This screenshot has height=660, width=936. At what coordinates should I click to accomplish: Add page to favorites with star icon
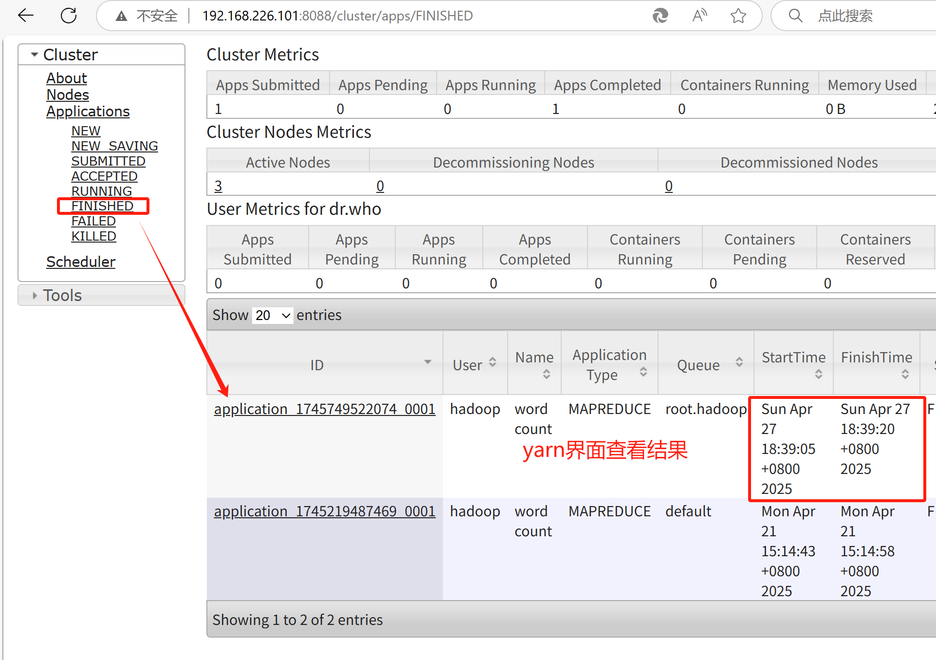tap(738, 16)
